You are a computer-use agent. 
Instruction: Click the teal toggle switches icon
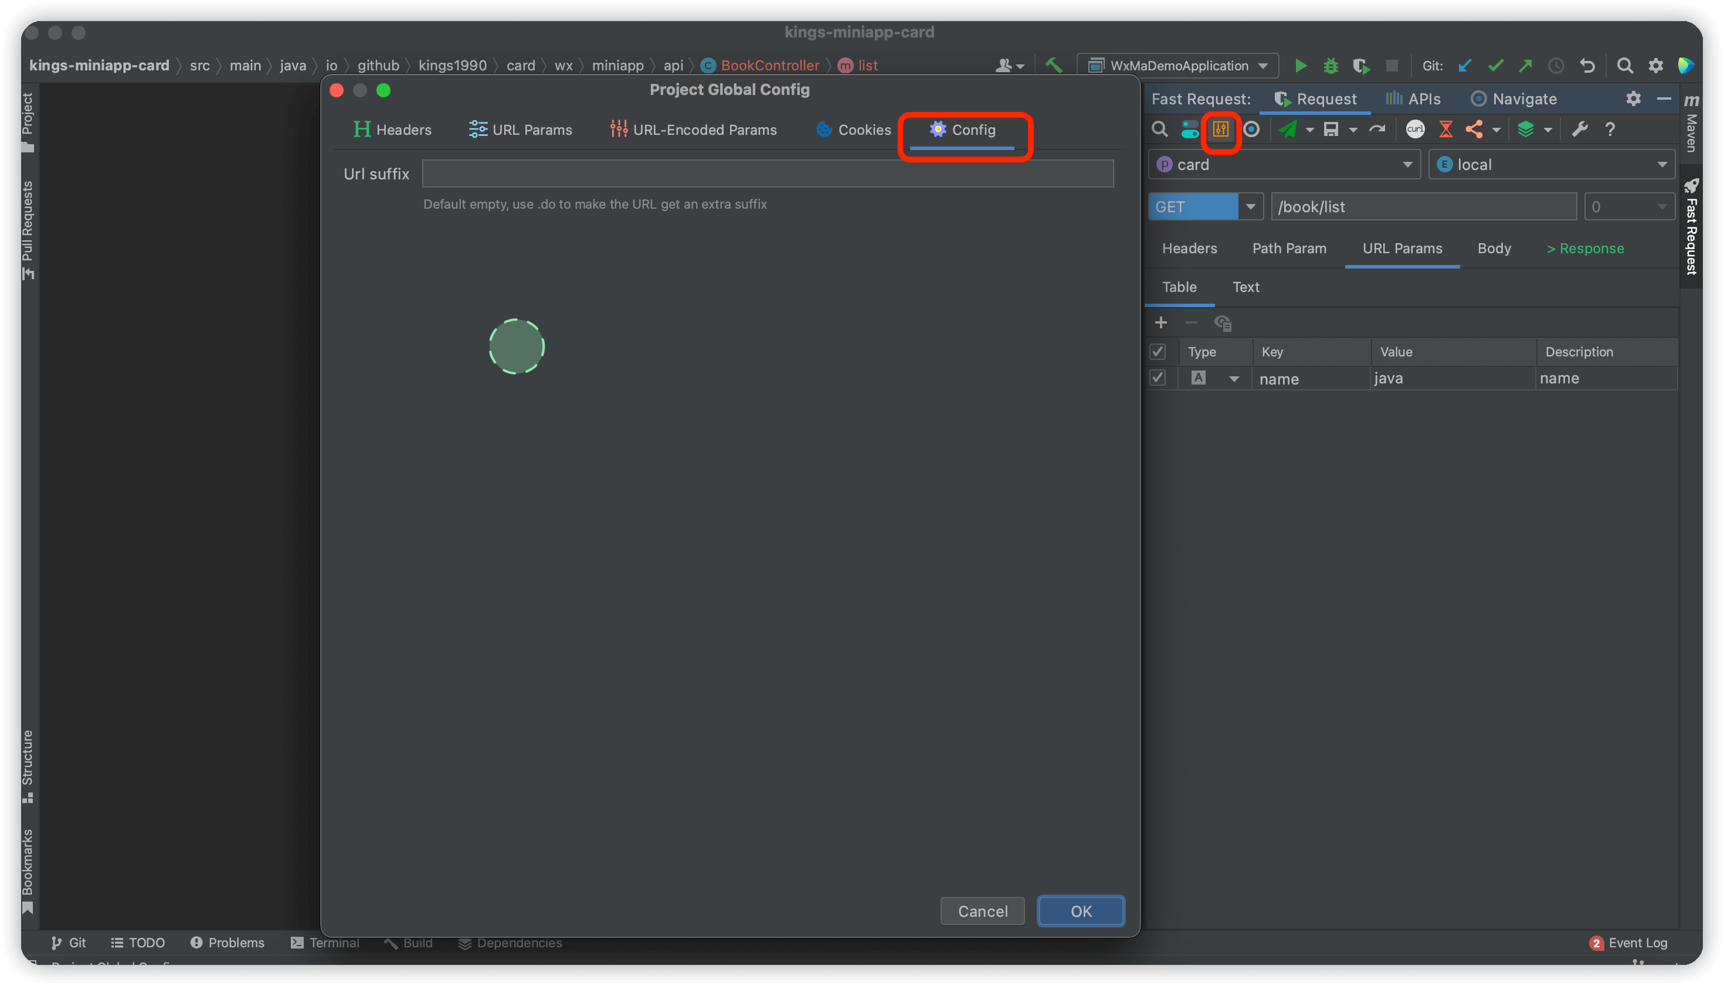pyautogui.click(x=1190, y=128)
